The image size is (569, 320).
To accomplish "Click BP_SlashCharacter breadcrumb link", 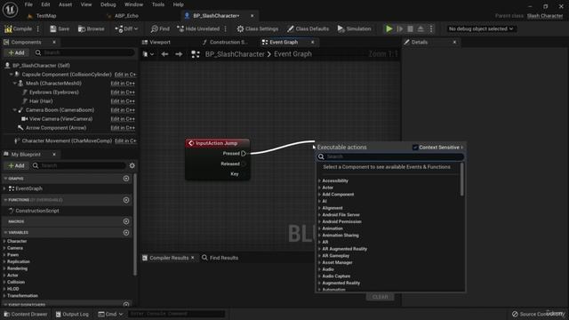I will pyautogui.click(x=235, y=54).
